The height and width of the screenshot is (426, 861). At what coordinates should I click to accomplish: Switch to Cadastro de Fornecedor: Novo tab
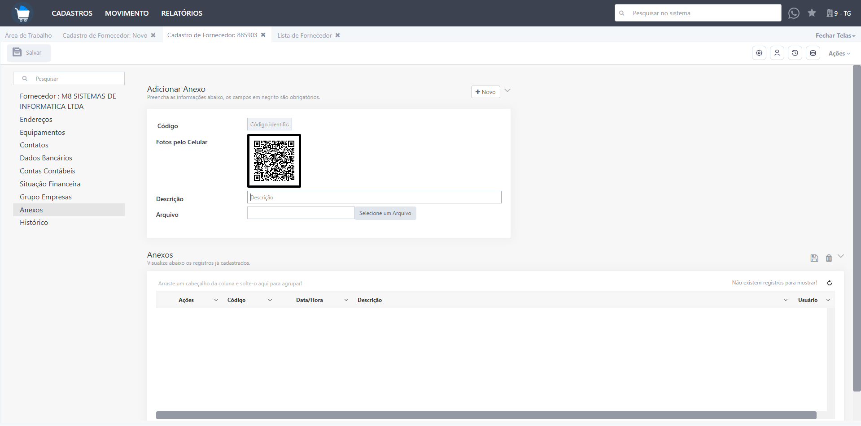[x=105, y=35]
